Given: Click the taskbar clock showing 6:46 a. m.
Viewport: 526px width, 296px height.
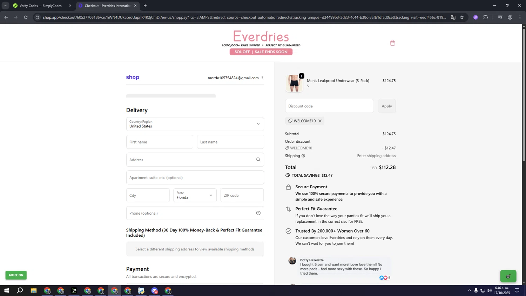Looking at the screenshot, I should (502, 290).
